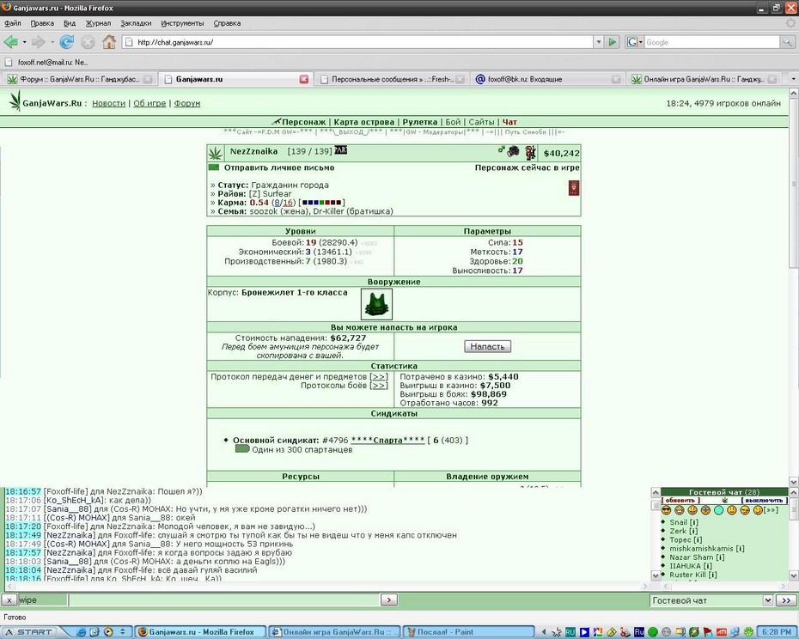
Task: Open Протоколы боёв [>>] link
Action: pyautogui.click(x=379, y=386)
